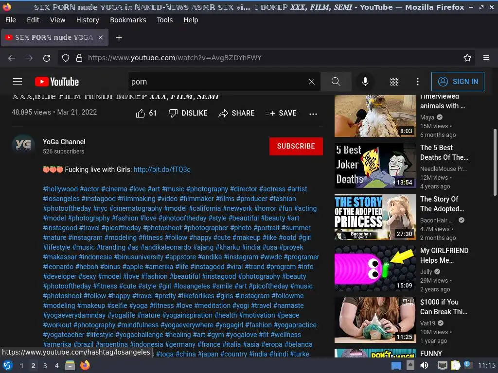
Task: Start voice search with the microphone icon
Action: point(365,82)
